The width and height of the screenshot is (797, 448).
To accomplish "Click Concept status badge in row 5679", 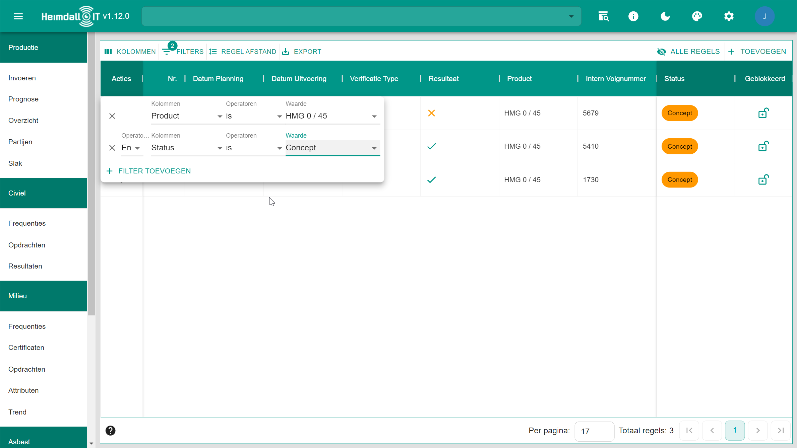I will pyautogui.click(x=679, y=113).
